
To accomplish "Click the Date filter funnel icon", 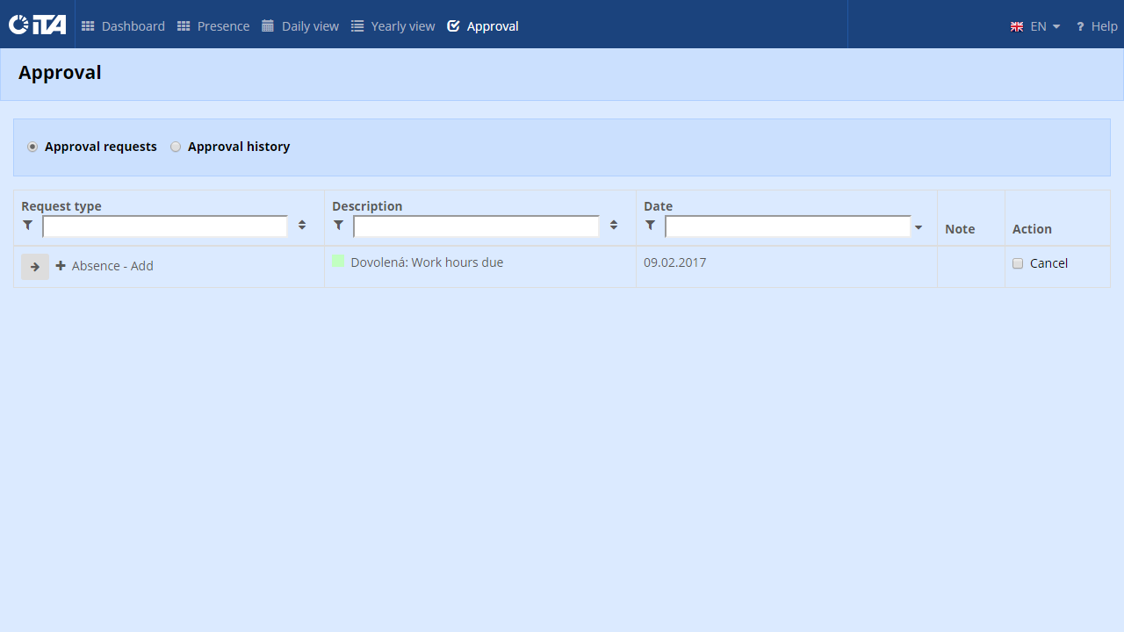I will (651, 226).
